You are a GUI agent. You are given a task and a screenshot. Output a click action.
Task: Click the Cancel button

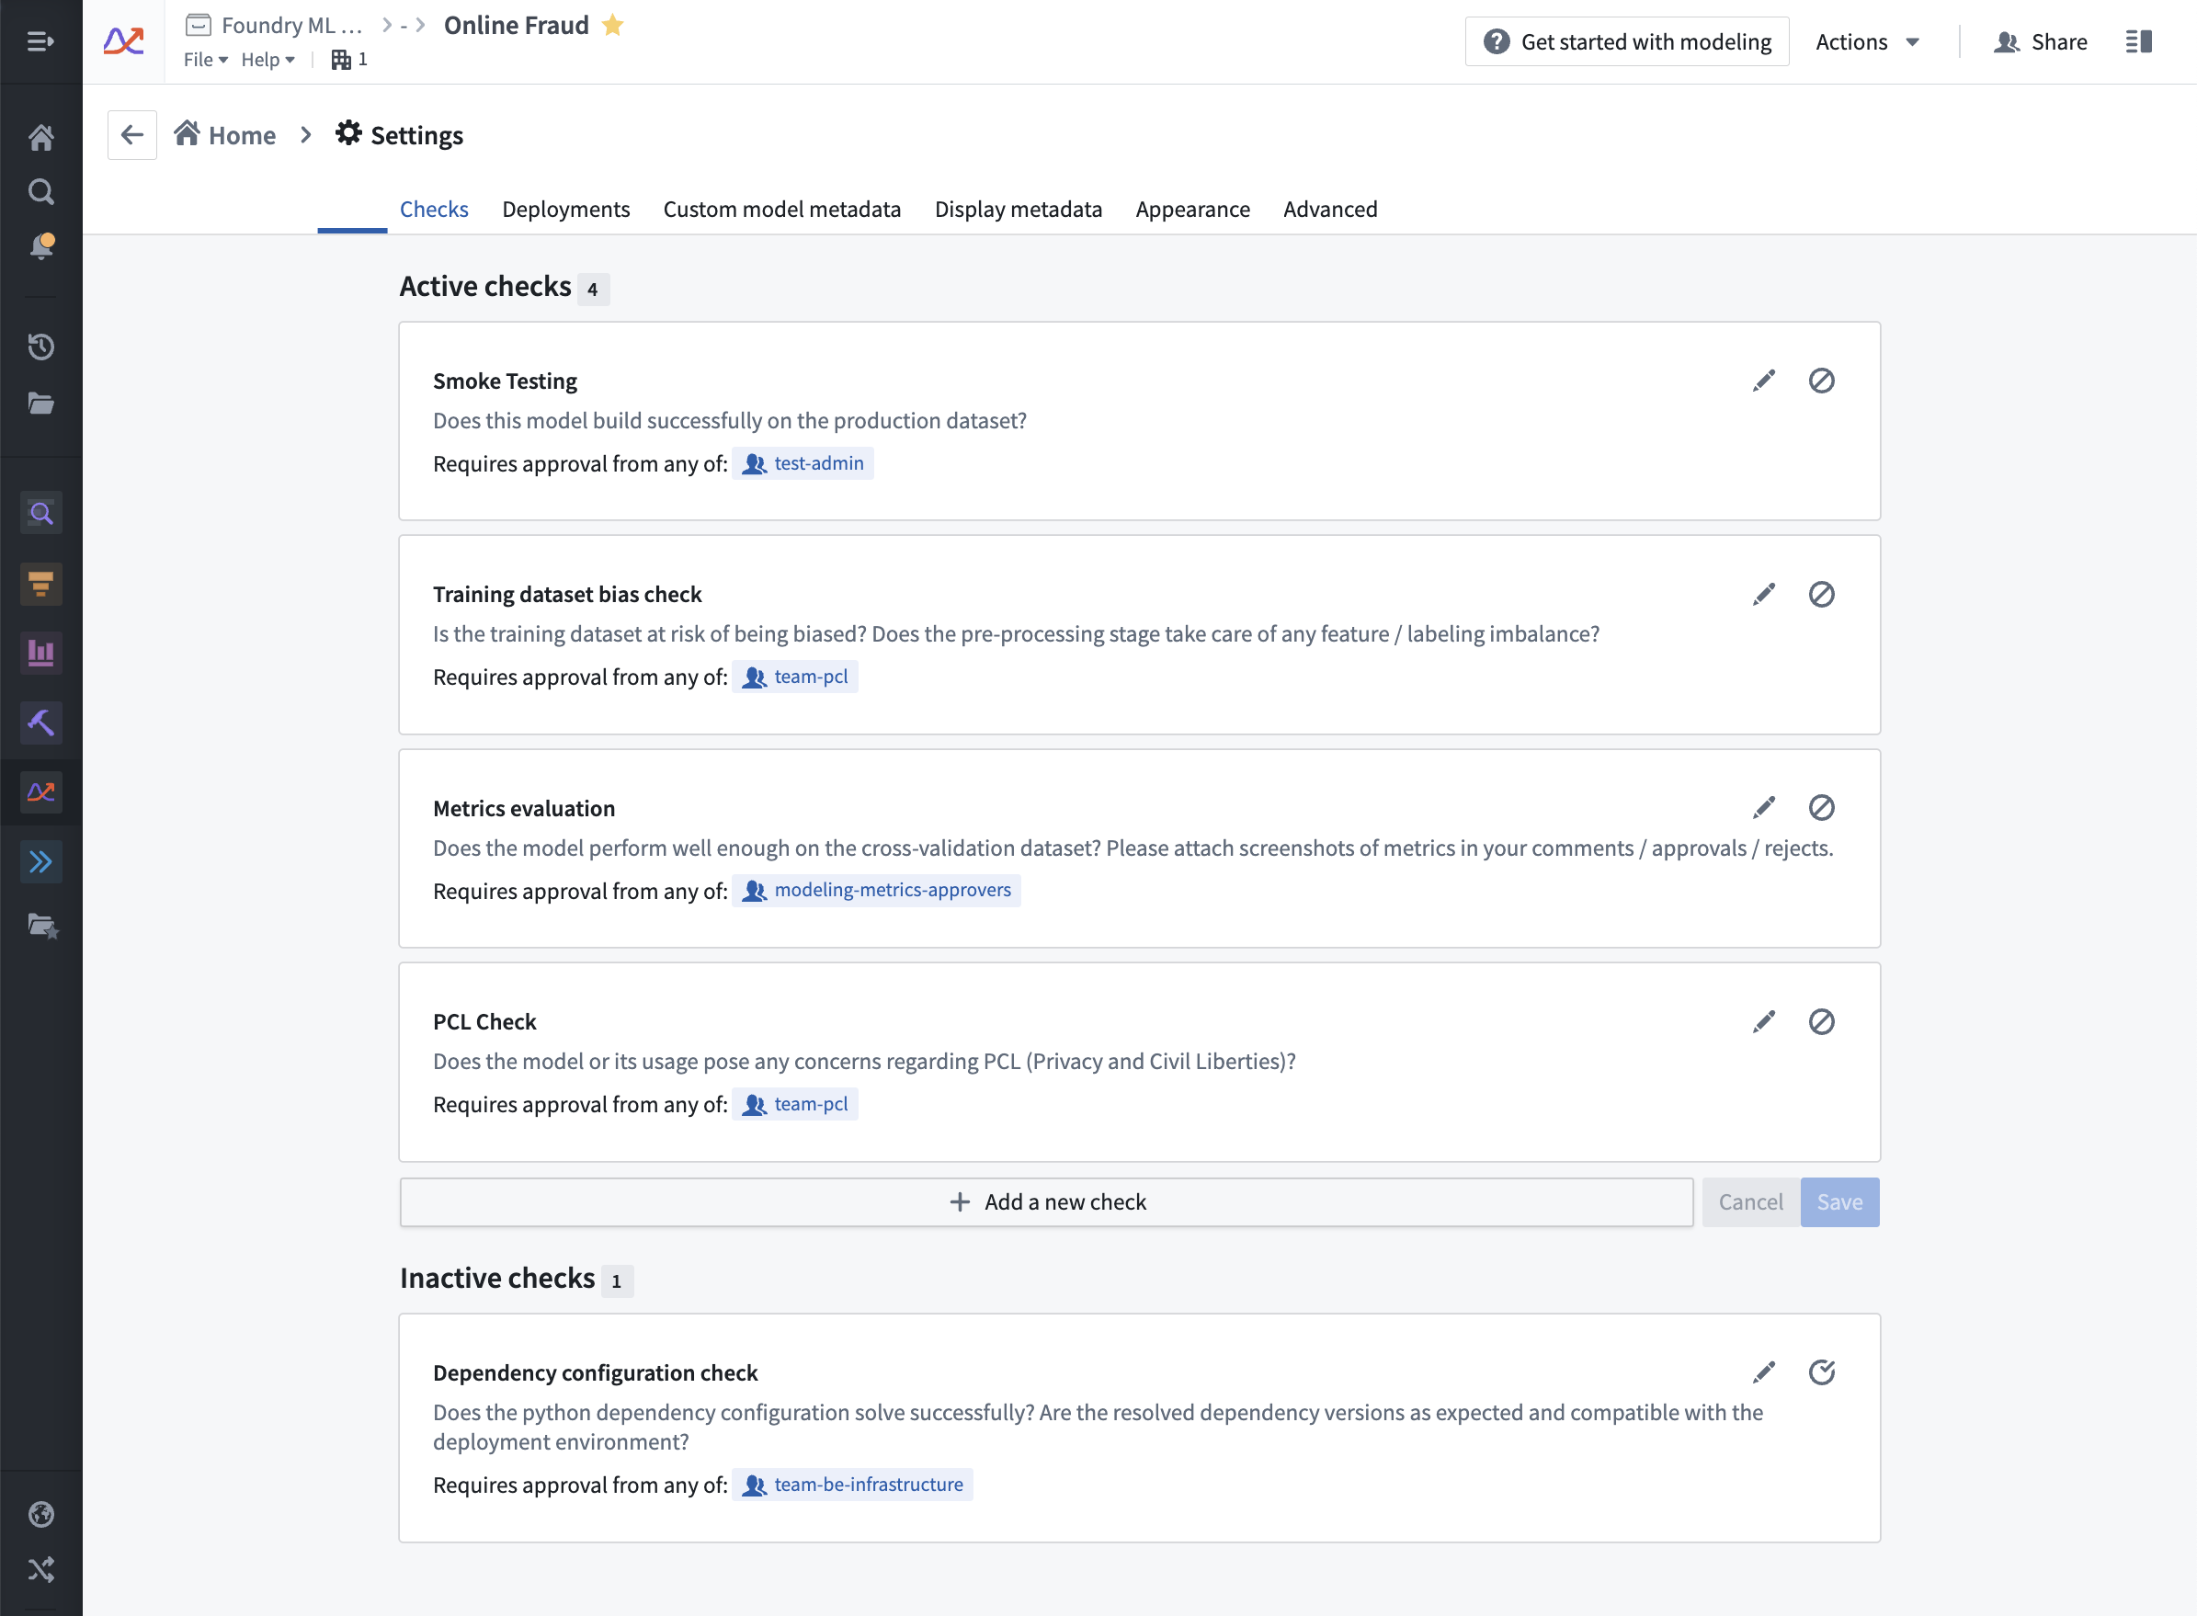coord(1750,1202)
